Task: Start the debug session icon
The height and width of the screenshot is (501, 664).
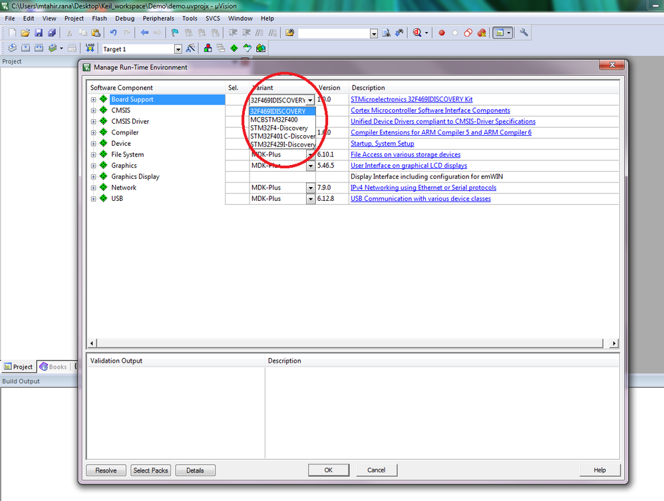Action: coord(417,33)
